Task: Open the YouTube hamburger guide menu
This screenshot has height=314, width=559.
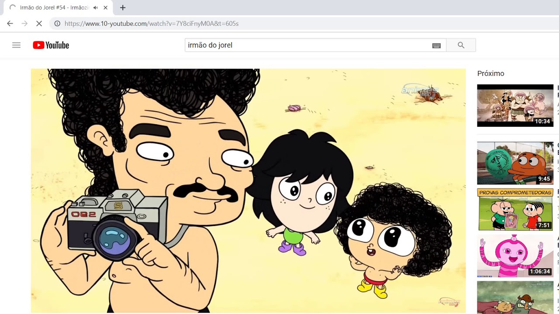Action: [x=16, y=45]
